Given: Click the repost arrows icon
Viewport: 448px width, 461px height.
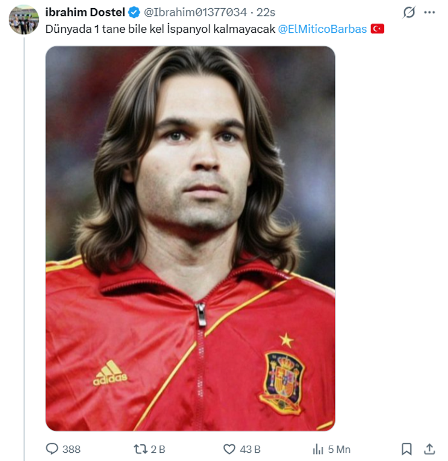Looking at the screenshot, I should [x=140, y=449].
